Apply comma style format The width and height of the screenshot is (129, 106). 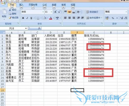117,18
